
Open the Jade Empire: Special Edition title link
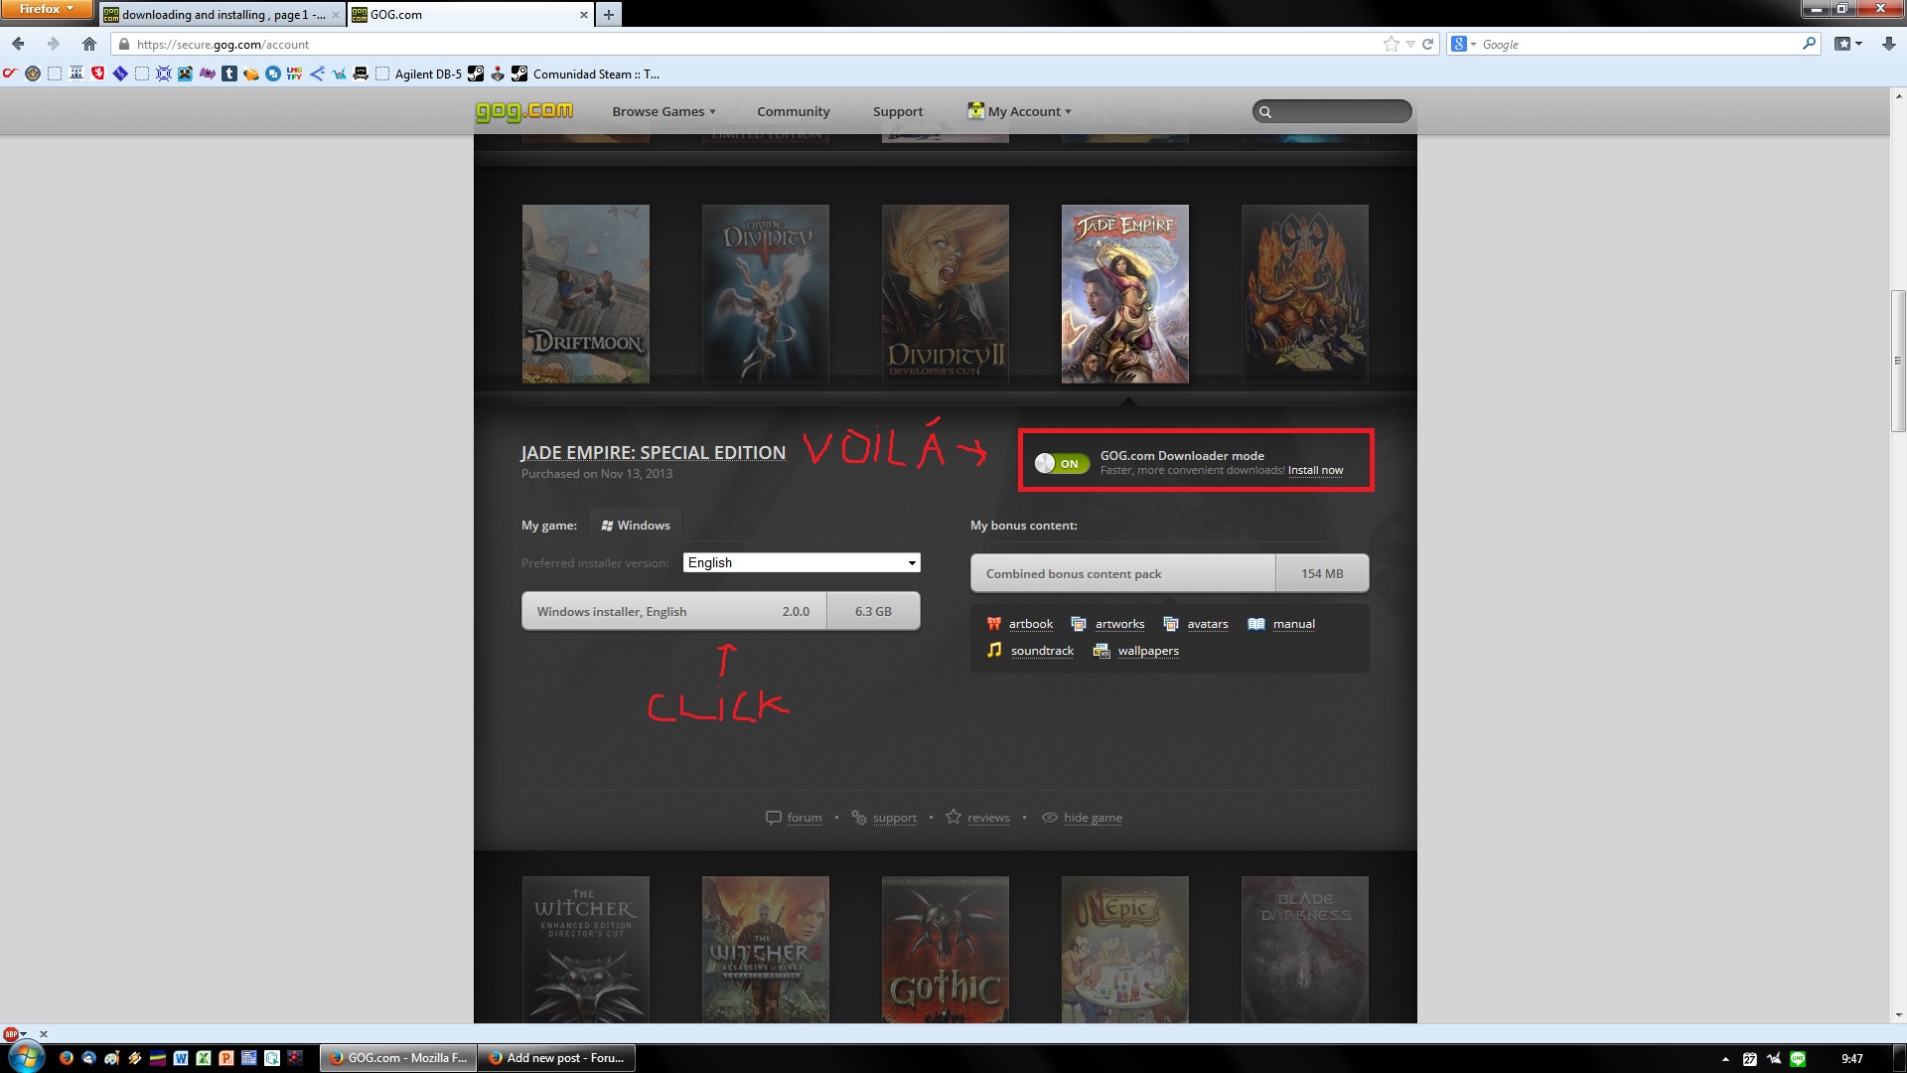point(653,452)
